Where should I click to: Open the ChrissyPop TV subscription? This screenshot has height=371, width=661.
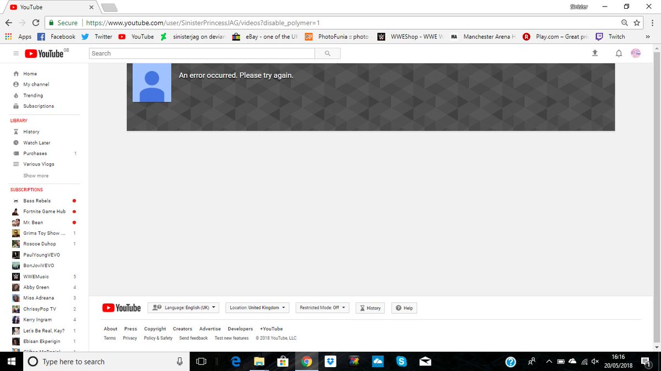40,309
